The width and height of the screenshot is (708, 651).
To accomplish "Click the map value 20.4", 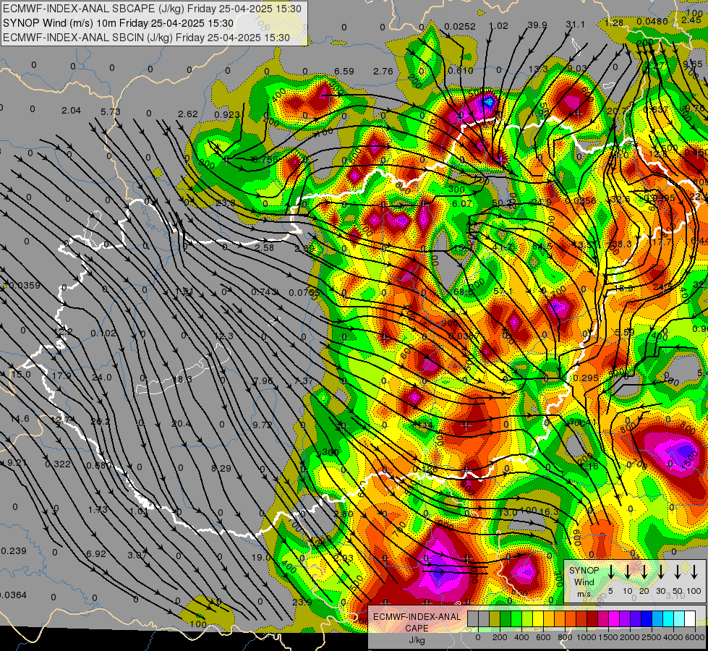I will click(x=181, y=424).
